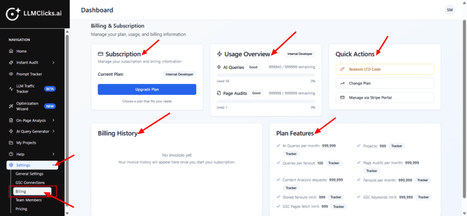
Task: Click the Optimization Wizard icon
Action: point(11,106)
